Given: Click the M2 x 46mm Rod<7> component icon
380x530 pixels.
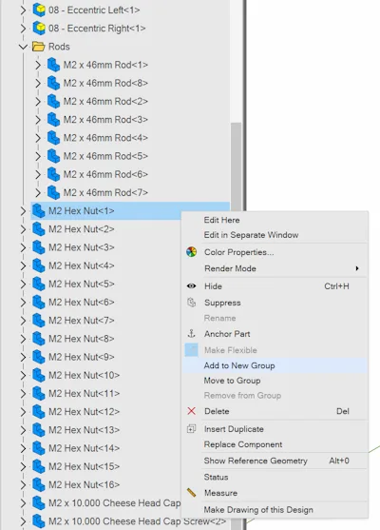Looking at the screenshot, I should pos(53,192).
